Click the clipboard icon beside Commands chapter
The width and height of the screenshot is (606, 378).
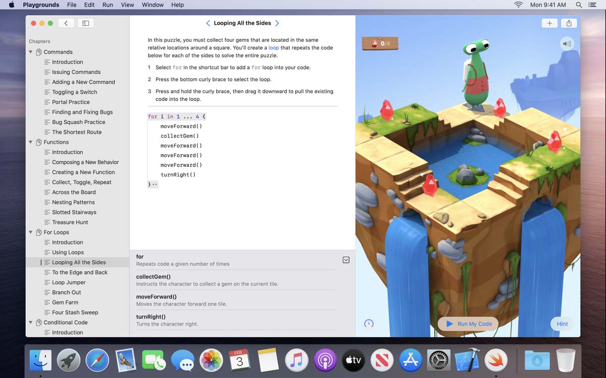39,51
